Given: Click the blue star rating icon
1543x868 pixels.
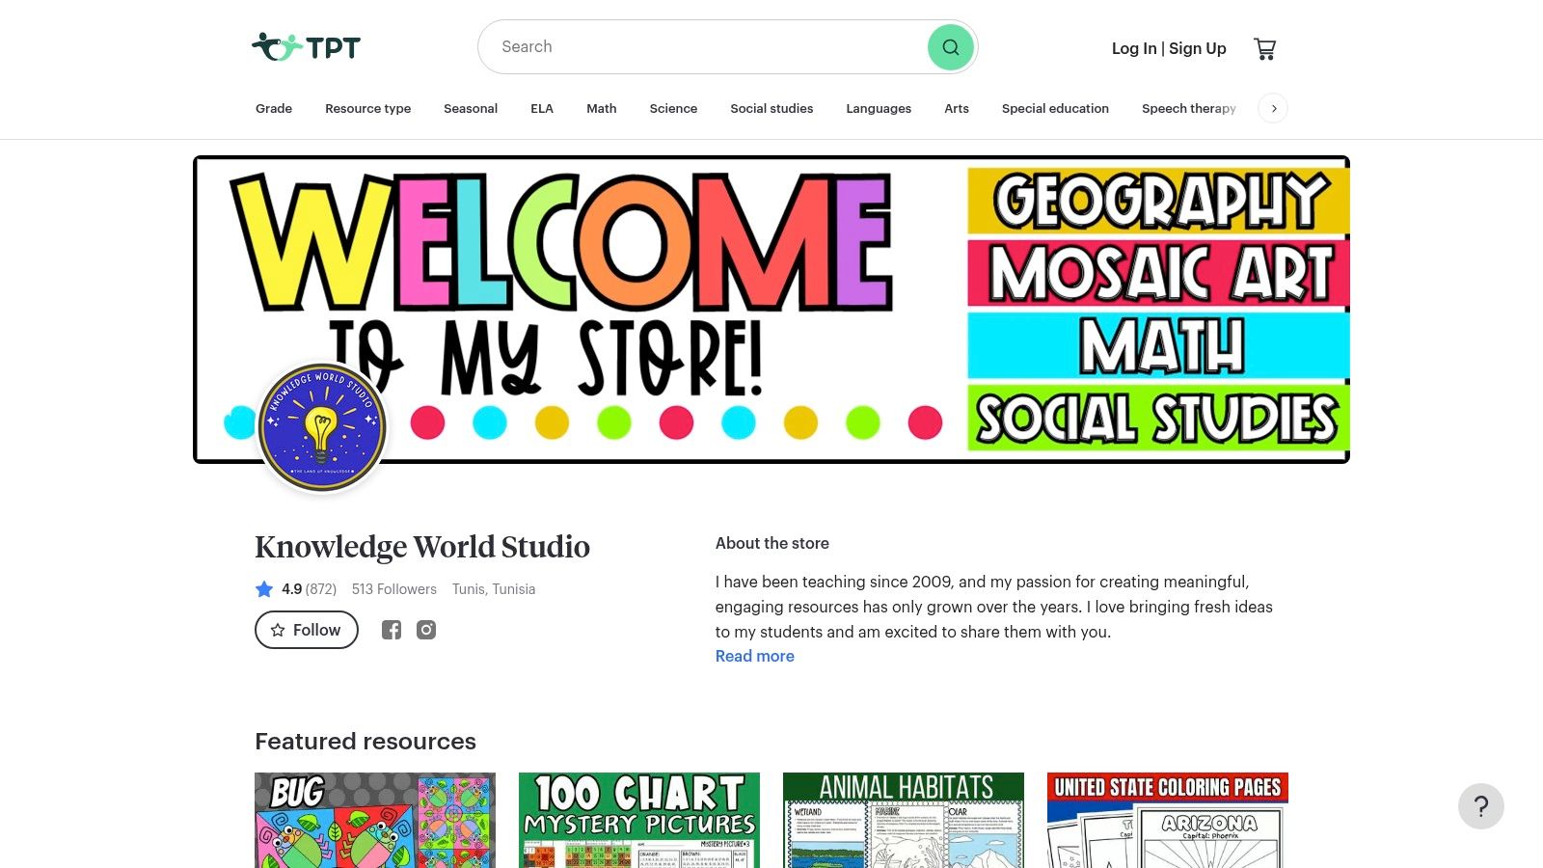Looking at the screenshot, I should (264, 589).
